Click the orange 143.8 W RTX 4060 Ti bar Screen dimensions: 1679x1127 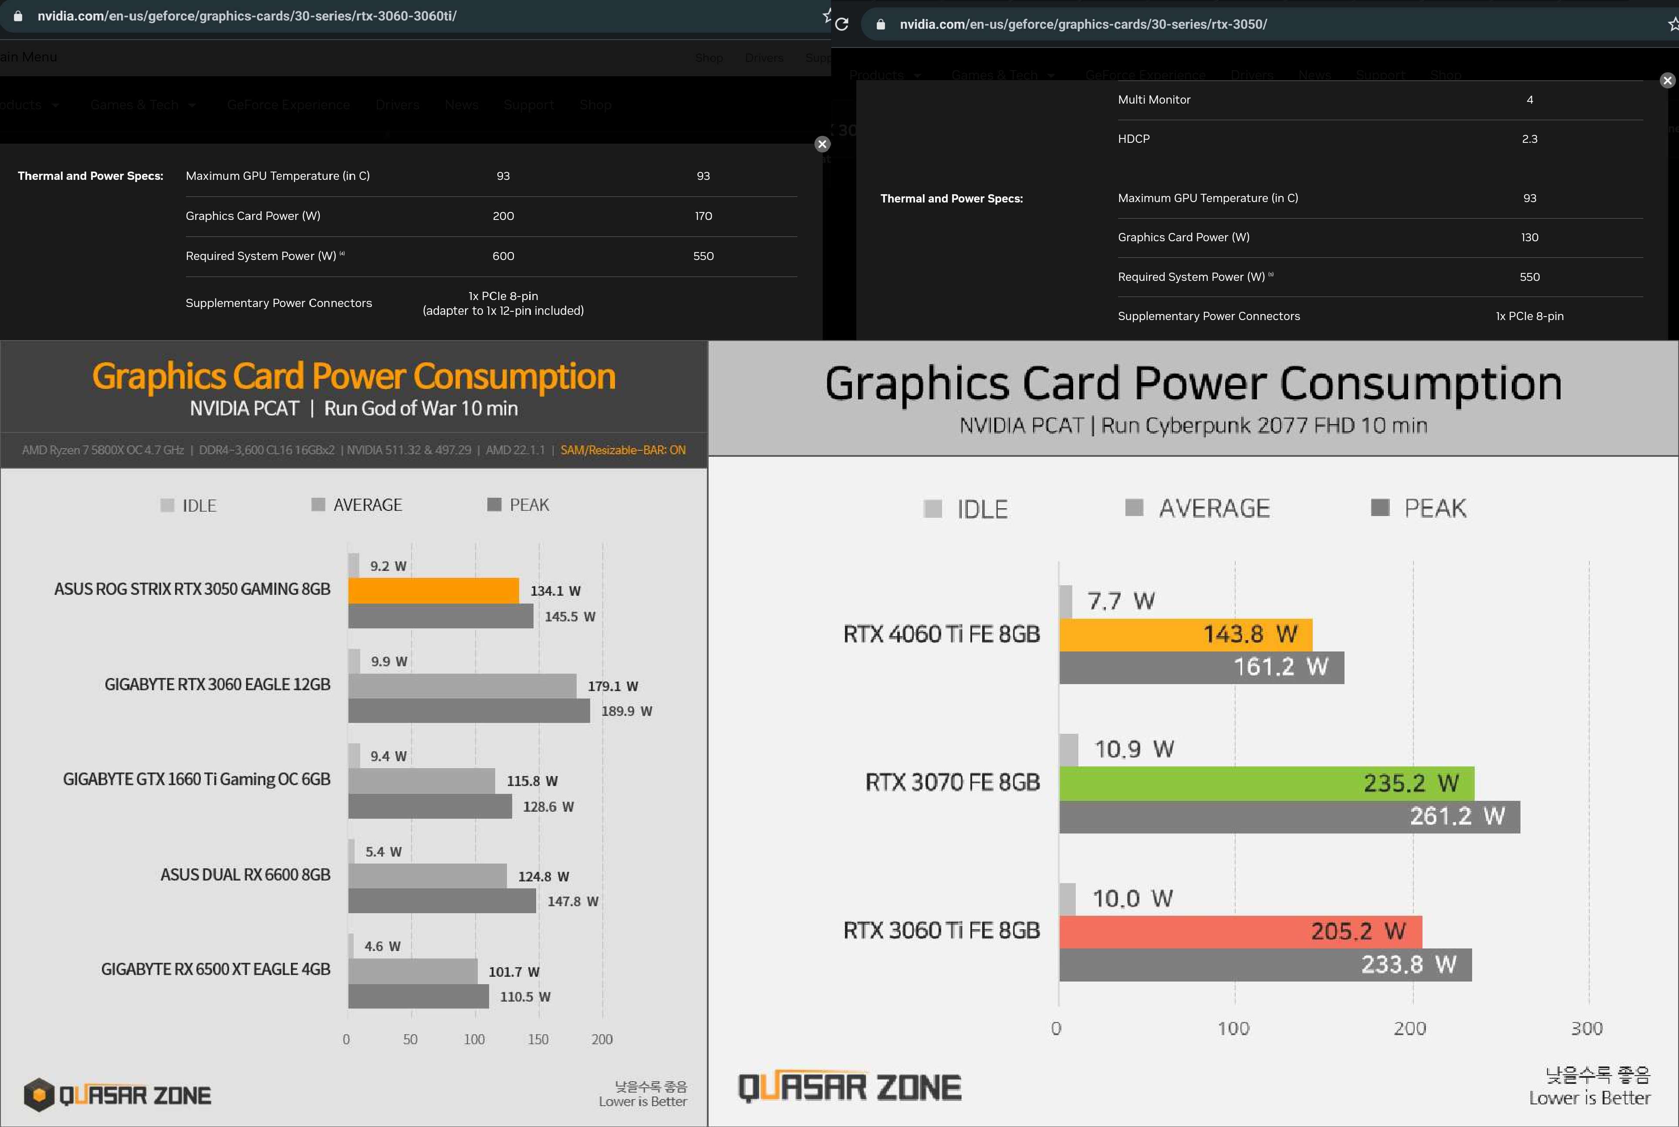(1186, 634)
